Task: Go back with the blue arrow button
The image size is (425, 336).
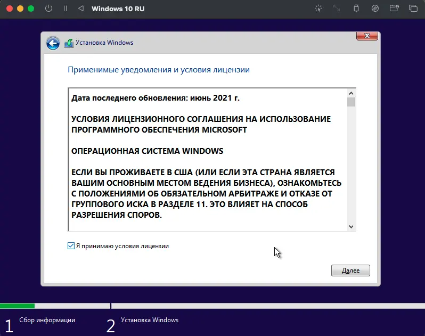Action: pyautogui.click(x=53, y=43)
